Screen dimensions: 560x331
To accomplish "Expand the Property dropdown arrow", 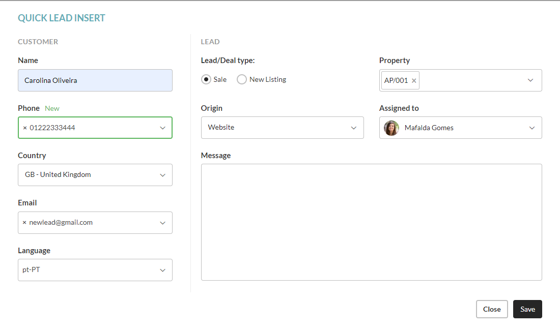I will pos(530,80).
